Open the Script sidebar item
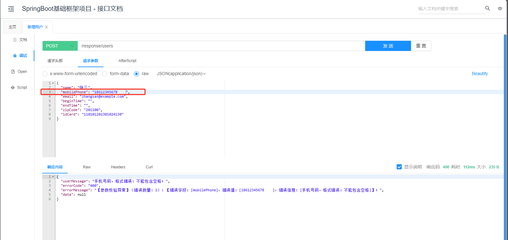The width and height of the screenshot is (508, 240). click(19, 88)
